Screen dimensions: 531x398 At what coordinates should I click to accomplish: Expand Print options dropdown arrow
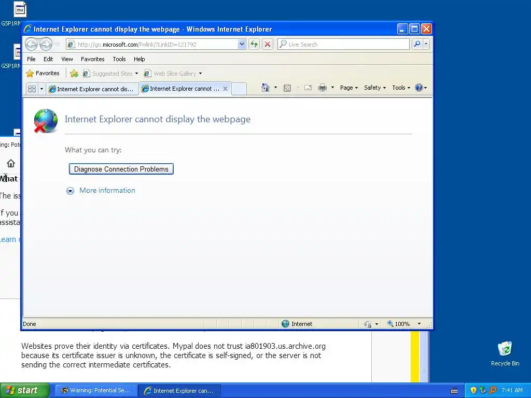click(x=332, y=88)
